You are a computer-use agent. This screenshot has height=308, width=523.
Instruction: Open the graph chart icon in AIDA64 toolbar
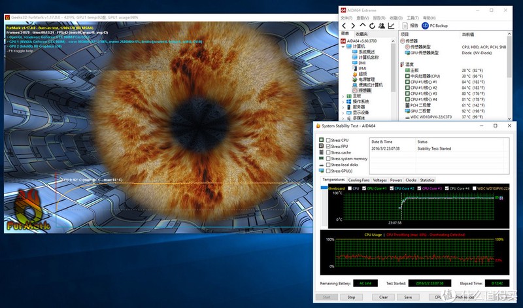tap(391, 26)
